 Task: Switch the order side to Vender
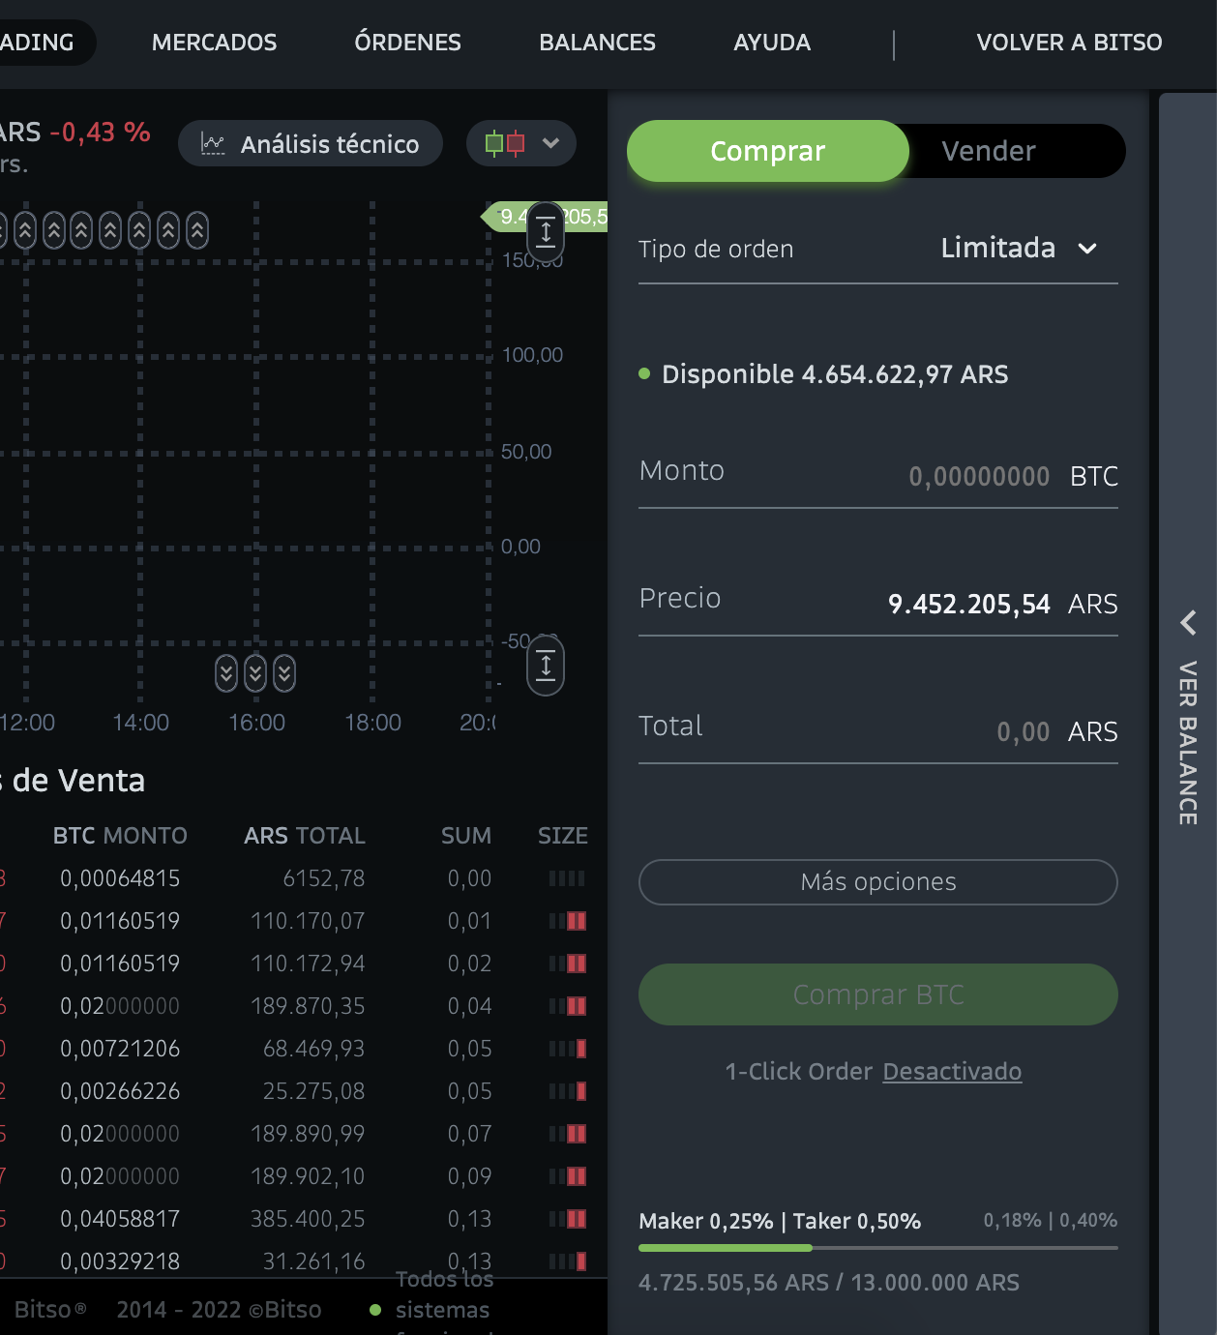coord(987,151)
